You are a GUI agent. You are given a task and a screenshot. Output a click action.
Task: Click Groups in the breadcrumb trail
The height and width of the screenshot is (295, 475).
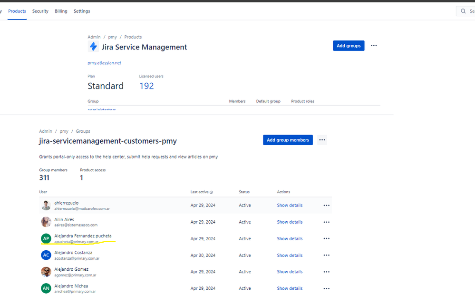83,131
